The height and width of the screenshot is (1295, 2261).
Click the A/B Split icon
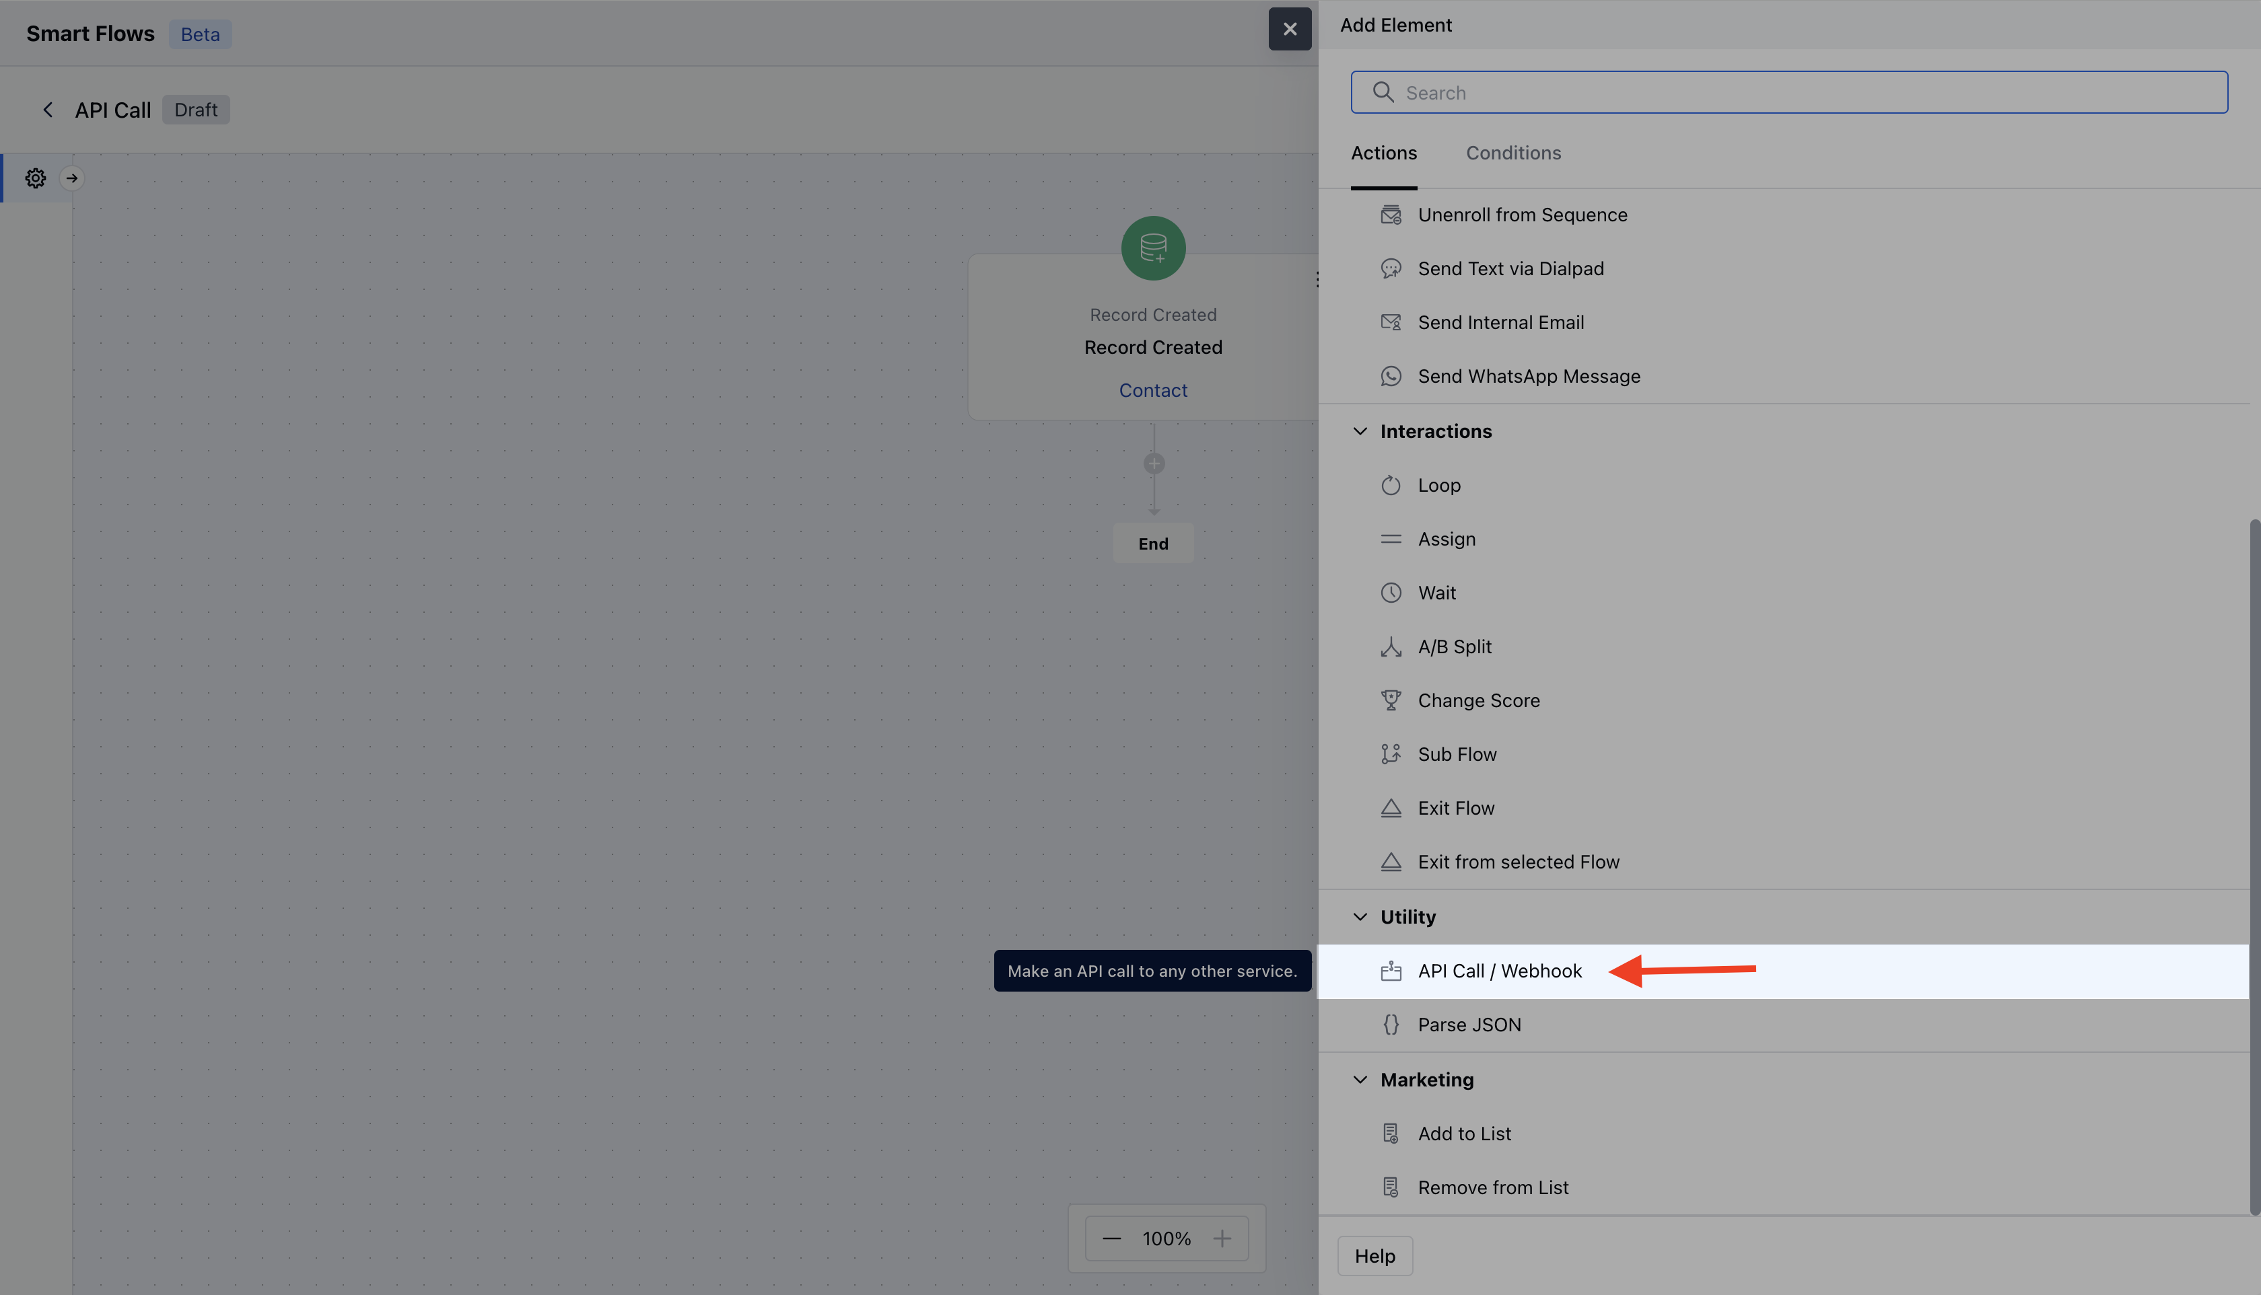tap(1391, 646)
